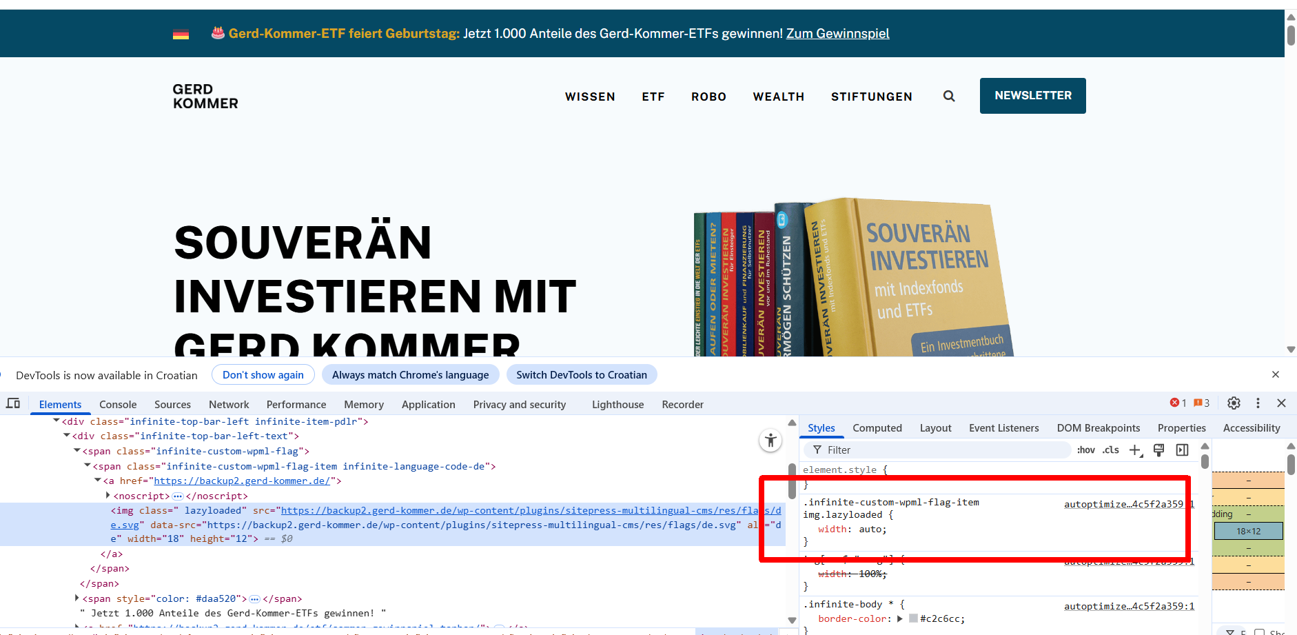
Task: Toggle the .cls element classes button
Action: [x=1111, y=450]
